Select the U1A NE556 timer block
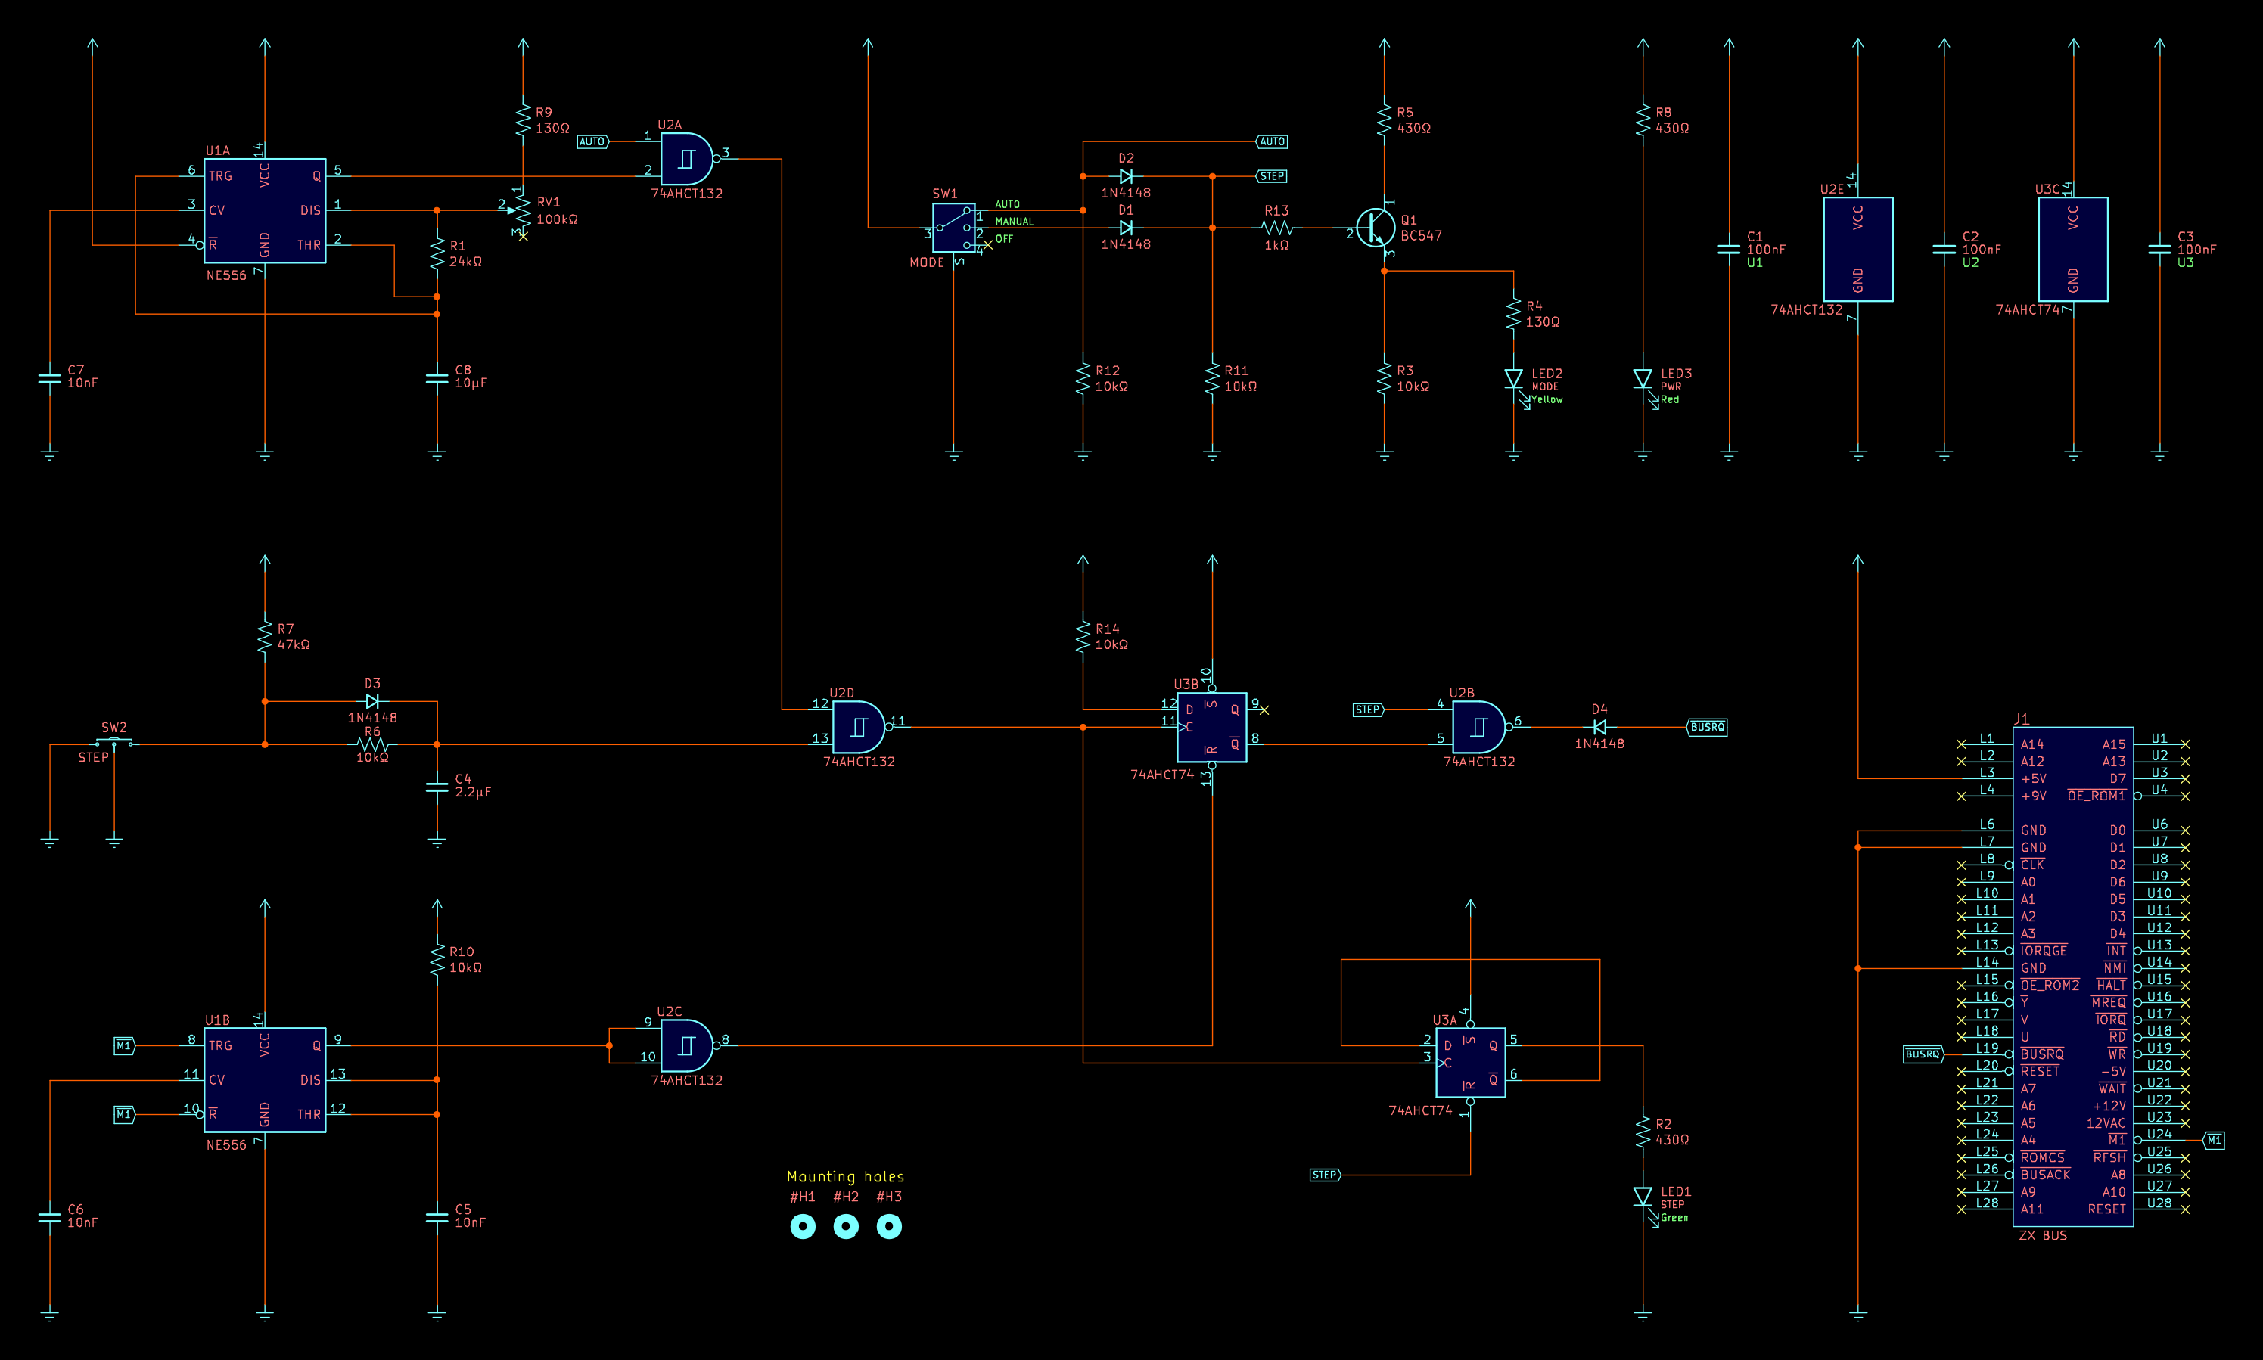 coord(265,211)
